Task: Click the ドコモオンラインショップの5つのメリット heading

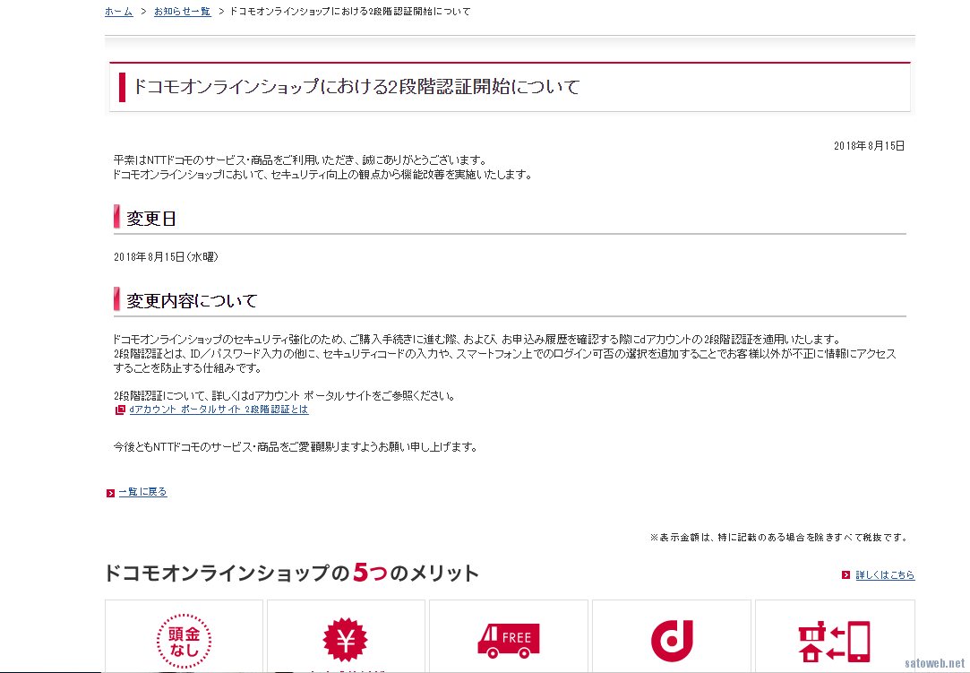Action: point(291,573)
